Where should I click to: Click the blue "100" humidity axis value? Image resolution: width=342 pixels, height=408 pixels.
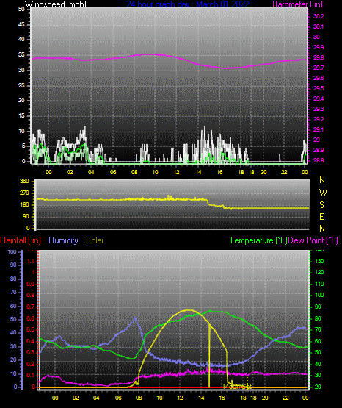(12, 251)
